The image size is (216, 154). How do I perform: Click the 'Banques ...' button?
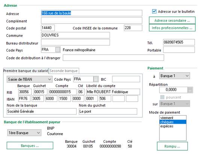coord(30,145)
